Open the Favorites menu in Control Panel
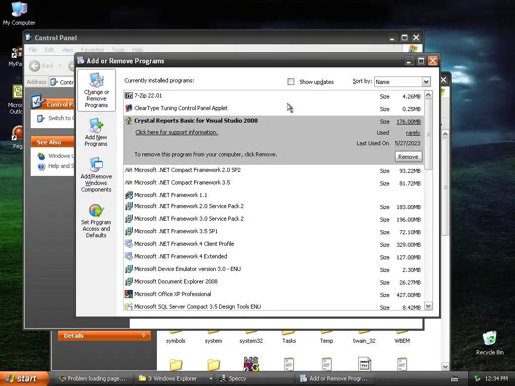The width and height of the screenshot is (515, 386). point(93,50)
